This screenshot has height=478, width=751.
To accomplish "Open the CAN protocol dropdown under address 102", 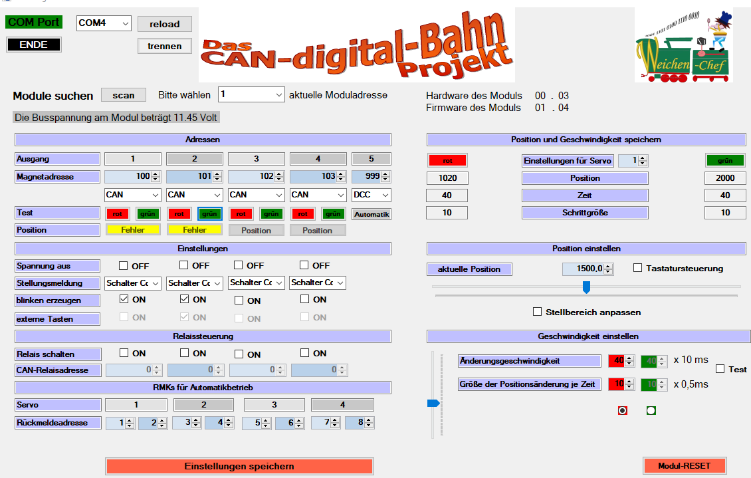I will tap(257, 195).
